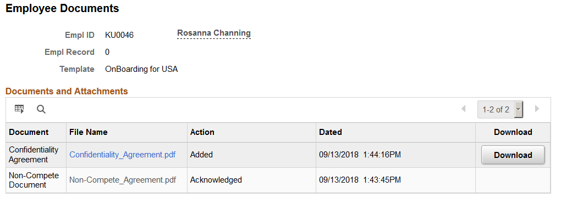Sort by the File Name column header
This screenshot has height=198, width=561.
click(x=89, y=132)
